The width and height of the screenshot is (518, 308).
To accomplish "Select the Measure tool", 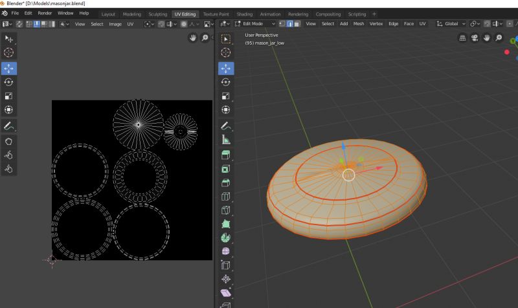I will point(226,140).
